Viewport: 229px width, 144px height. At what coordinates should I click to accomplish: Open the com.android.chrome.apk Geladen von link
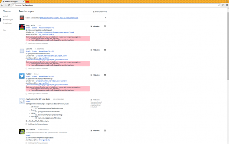pos(51,56)
